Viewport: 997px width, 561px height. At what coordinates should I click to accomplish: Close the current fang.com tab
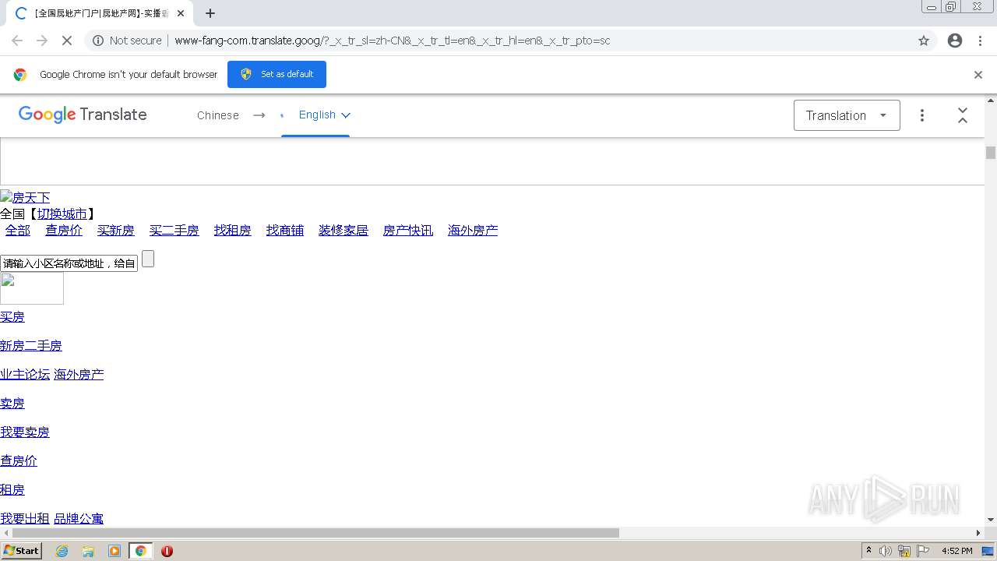pos(181,13)
